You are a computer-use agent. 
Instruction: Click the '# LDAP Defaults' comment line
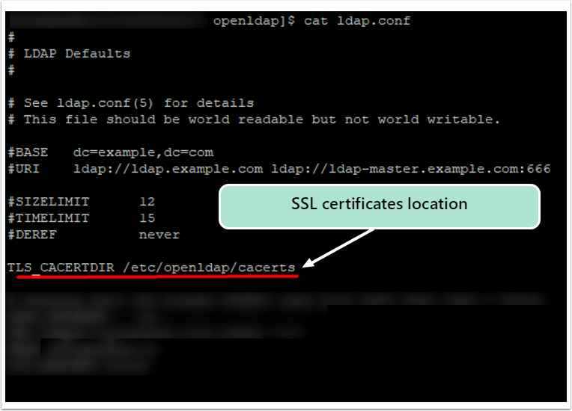tap(70, 54)
